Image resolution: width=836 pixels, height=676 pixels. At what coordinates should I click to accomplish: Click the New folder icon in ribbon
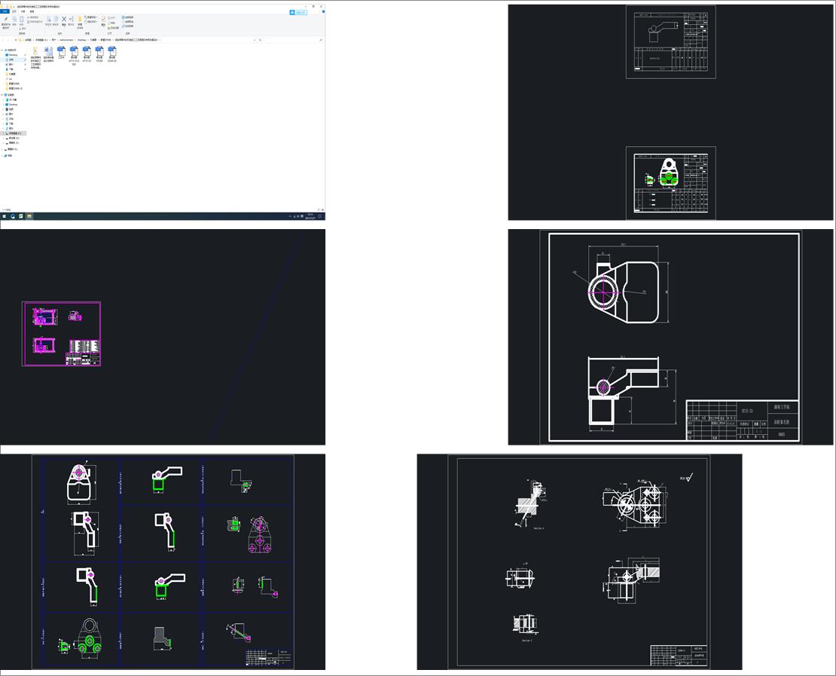(80, 22)
